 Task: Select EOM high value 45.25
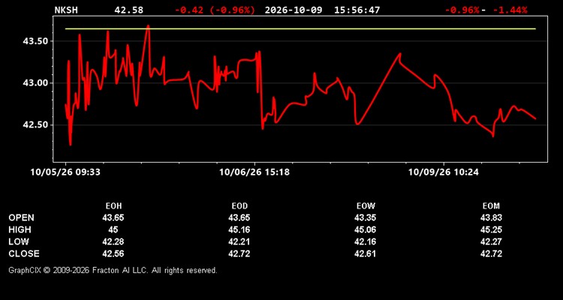[491, 229]
